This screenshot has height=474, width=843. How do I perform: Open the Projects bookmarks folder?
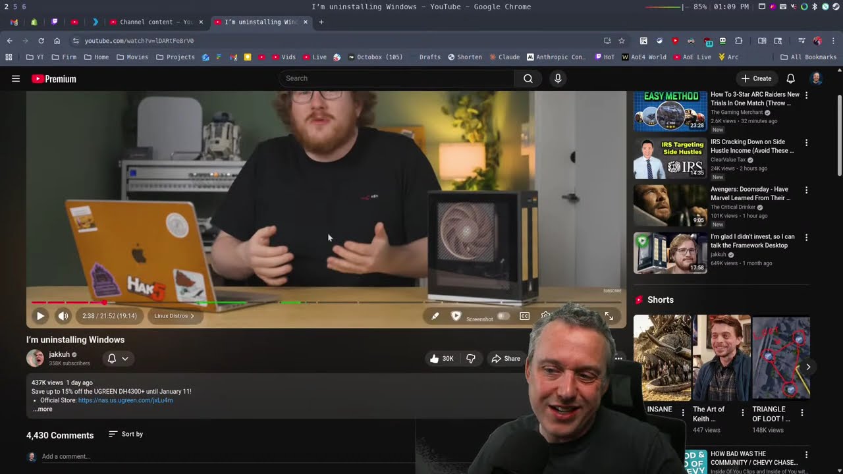pos(175,57)
